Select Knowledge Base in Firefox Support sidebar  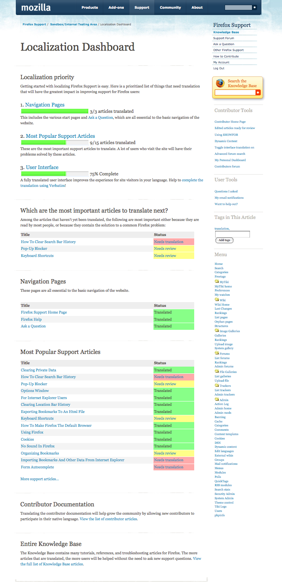click(x=226, y=32)
